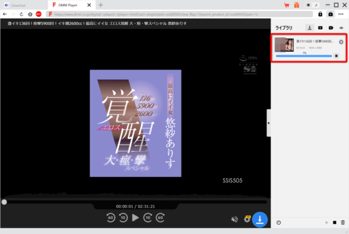This screenshot has height=234, width=349.
Task: Click the blue download button
Action: point(260,219)
